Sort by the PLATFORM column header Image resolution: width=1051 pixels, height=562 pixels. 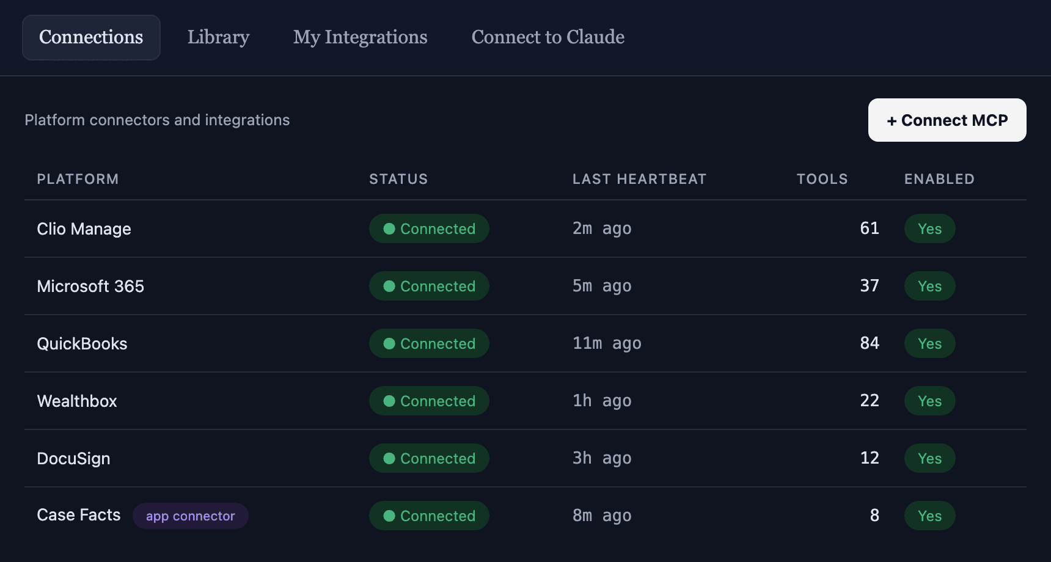(x=78, y=179)
